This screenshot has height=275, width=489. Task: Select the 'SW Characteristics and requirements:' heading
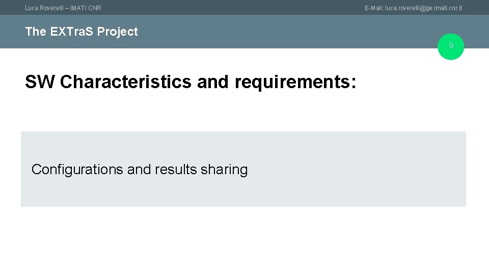click(x=191, y=81)
